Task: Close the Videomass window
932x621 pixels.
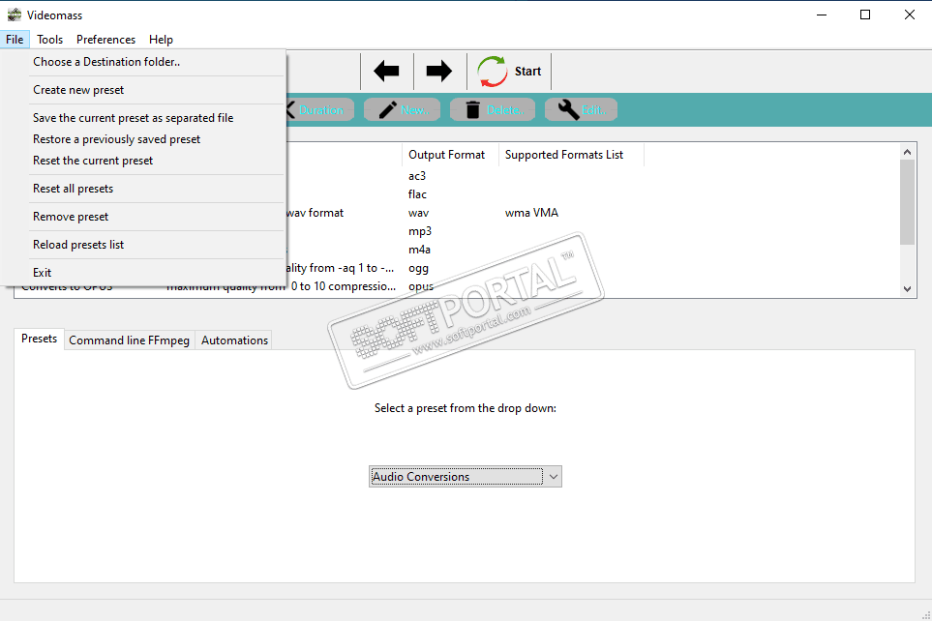Action: point(910,15)
